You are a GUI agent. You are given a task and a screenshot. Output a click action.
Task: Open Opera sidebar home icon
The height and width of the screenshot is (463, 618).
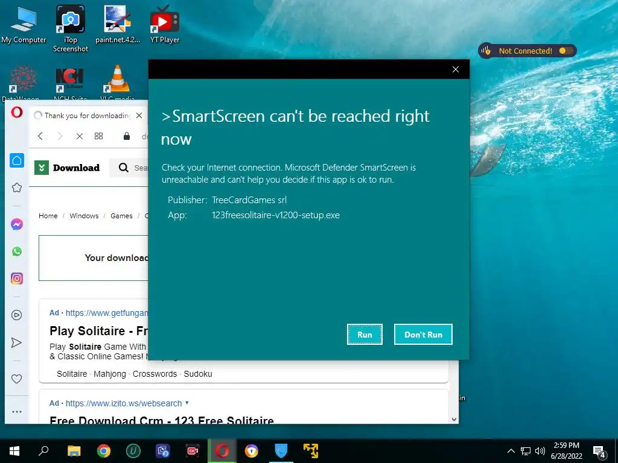coord(17,160)
